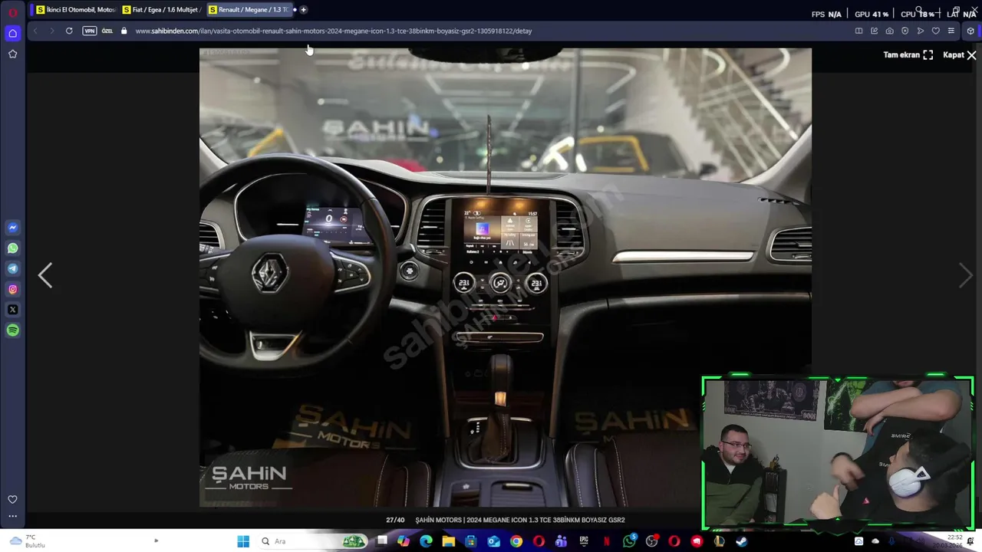Select the Renault / Megane 1.3 tab

point(249,10)
